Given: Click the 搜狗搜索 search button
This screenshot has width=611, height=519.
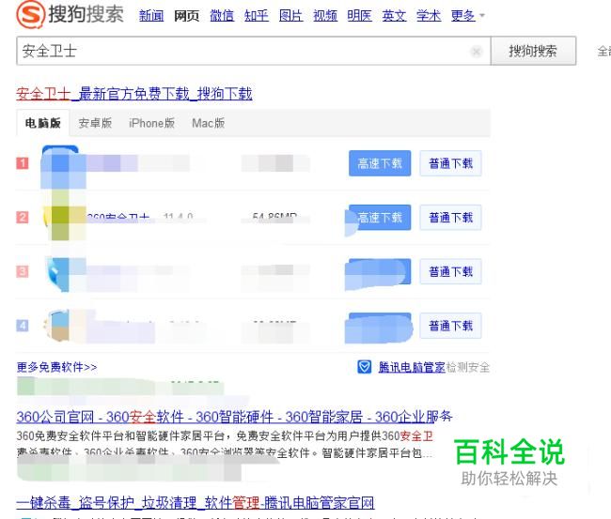Looking at the screenshot, I should (x=533, y=51).
